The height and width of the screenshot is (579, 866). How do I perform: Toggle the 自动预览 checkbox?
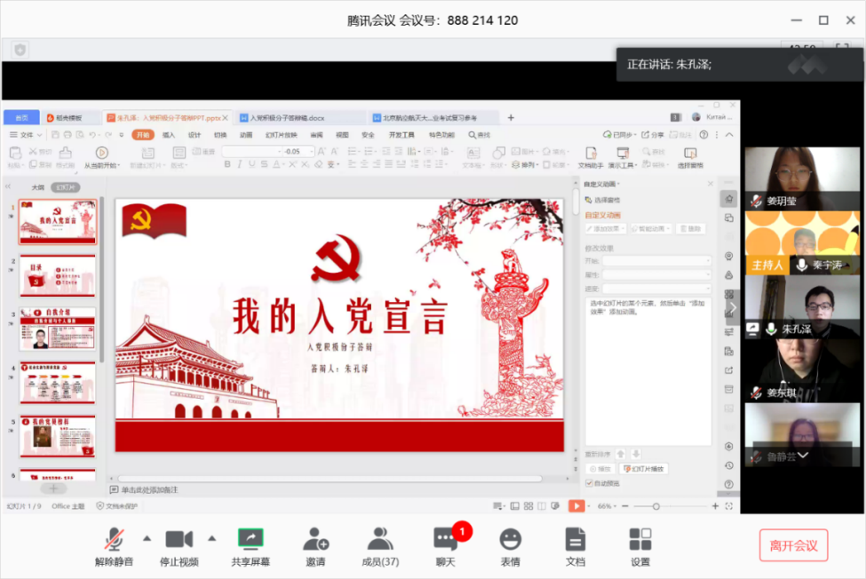[x=590, y=483]
